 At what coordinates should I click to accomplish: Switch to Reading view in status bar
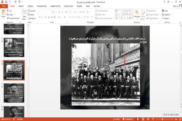coord(148,119)
